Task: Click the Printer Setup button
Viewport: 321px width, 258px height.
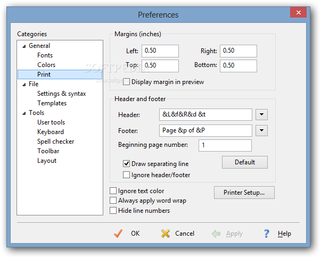Action: coord(244,193)
